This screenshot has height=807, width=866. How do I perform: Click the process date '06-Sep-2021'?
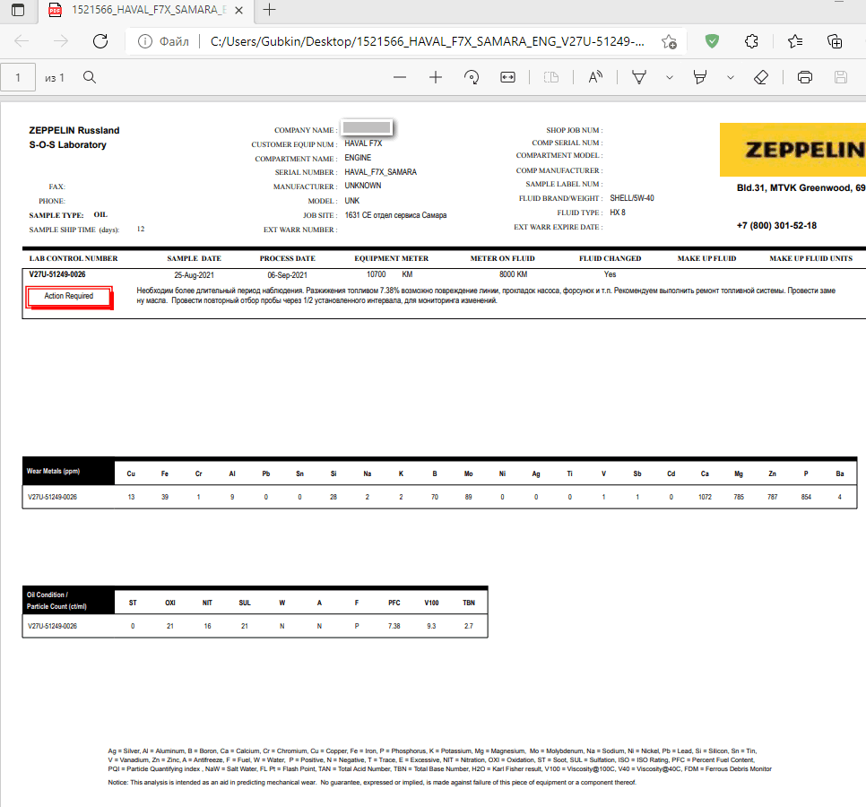click(x=287, y=275)
